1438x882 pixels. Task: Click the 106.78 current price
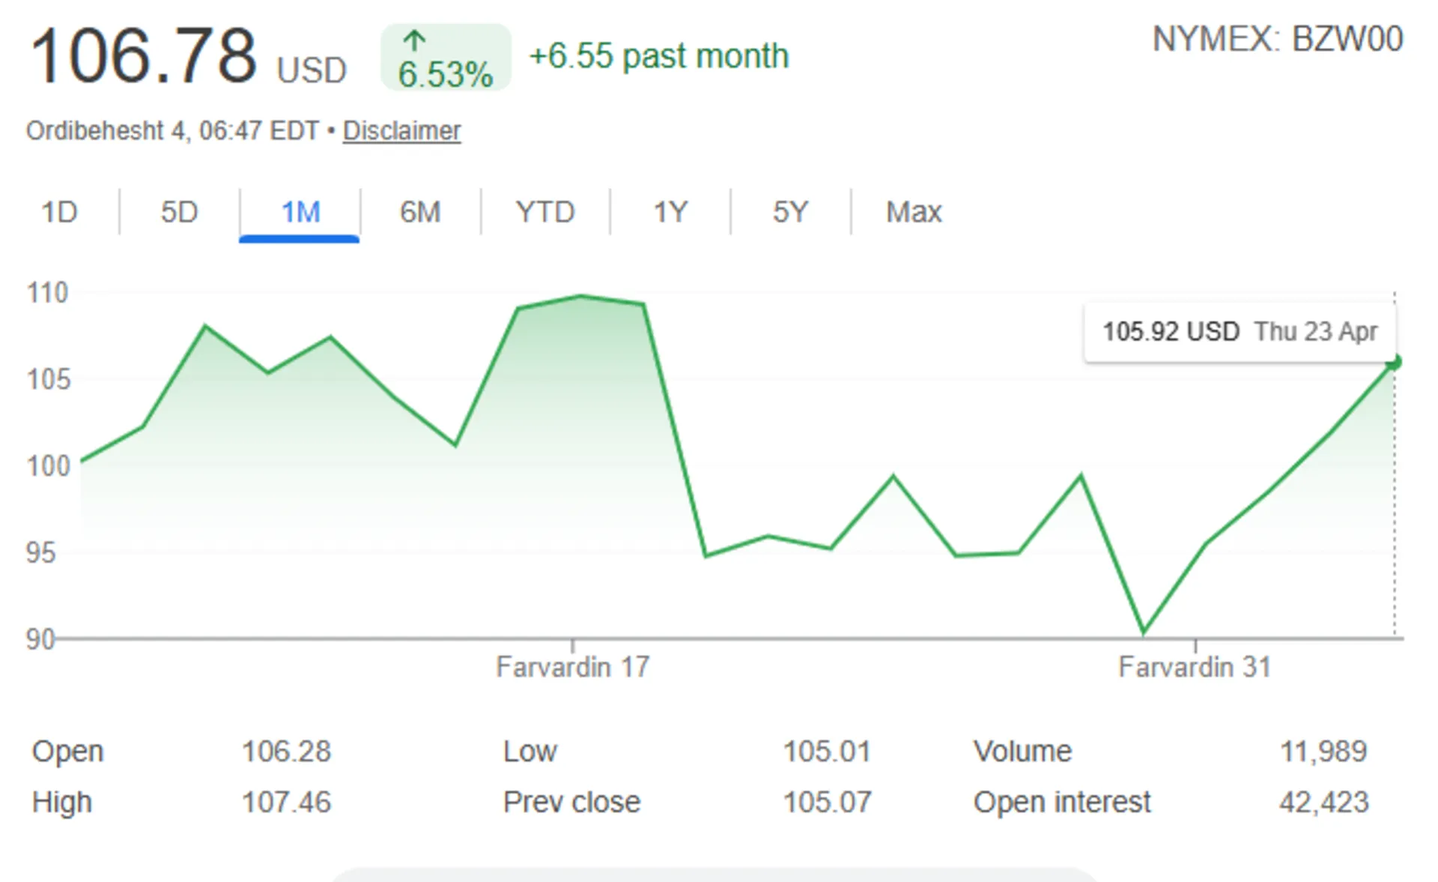[x=144, y=56]
